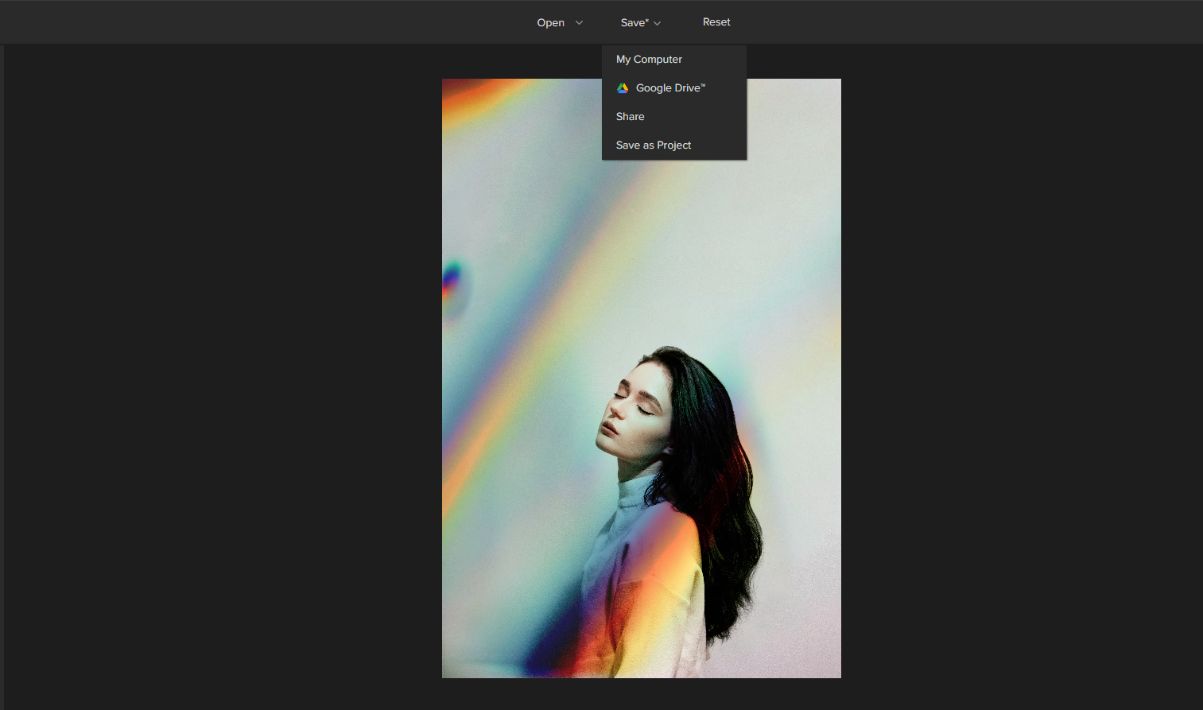Image resolution: width=1203 pixels, height=710 pixels.
Task: Click the Save* menu label
Action: [x=634, y=23]
